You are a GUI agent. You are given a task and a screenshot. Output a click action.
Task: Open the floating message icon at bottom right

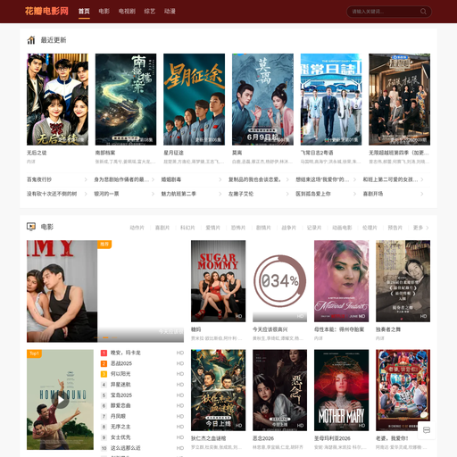click(x=427, y=430)
